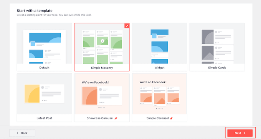Click the Default template label

pos(44,68)
